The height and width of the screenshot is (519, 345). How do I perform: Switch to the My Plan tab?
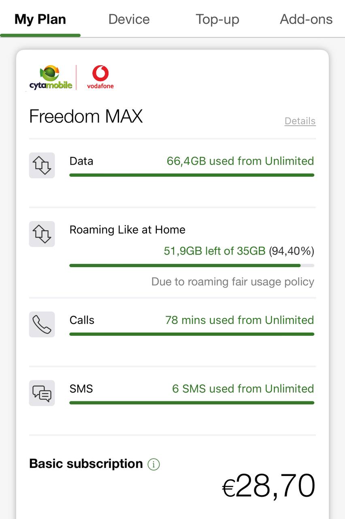(40, 19)
